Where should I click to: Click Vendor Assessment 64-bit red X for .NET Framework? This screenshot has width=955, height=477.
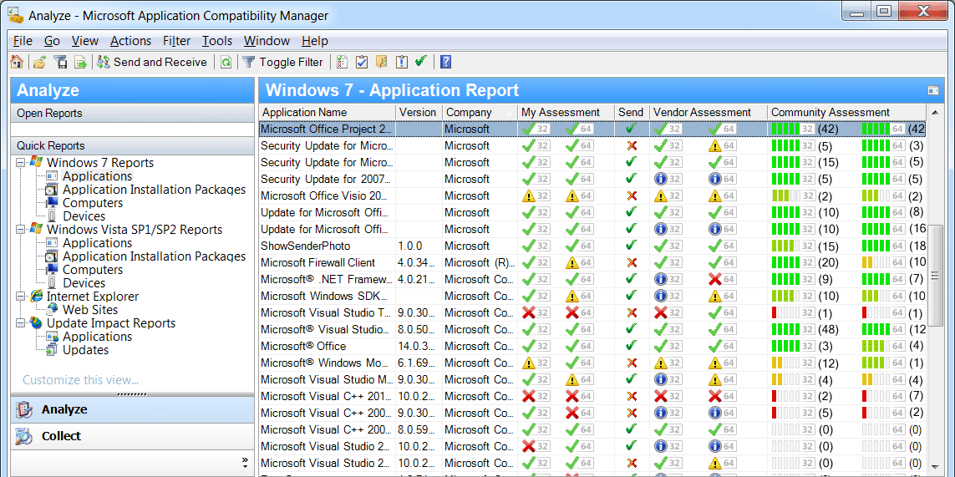[x=716, y=280]
